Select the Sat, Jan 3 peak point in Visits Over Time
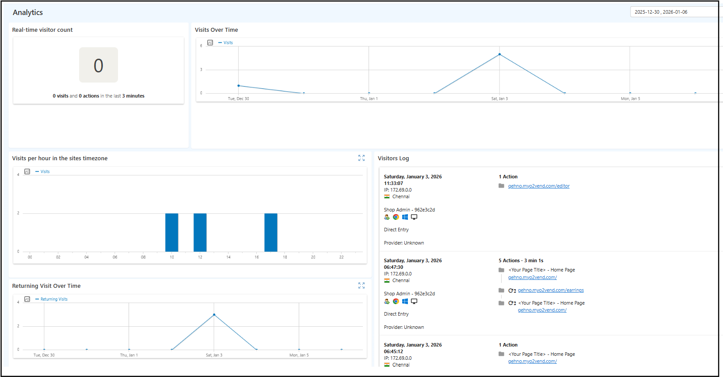The height and width of the screenshot is (377, 723). click(500, 54)
